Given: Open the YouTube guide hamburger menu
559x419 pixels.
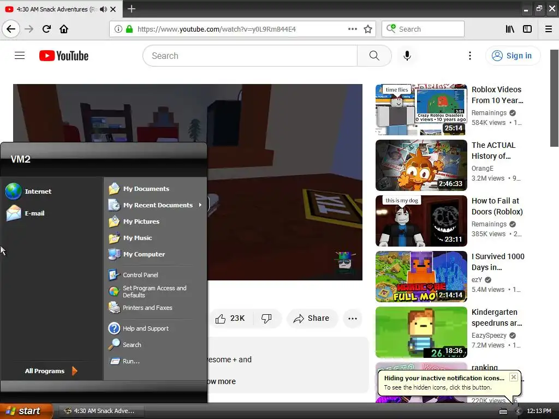Looking at the screenshot, I should point(20,56).
